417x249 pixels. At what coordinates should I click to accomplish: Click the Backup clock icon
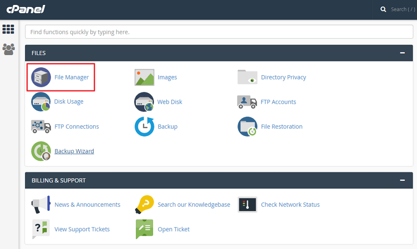(144, 127)
